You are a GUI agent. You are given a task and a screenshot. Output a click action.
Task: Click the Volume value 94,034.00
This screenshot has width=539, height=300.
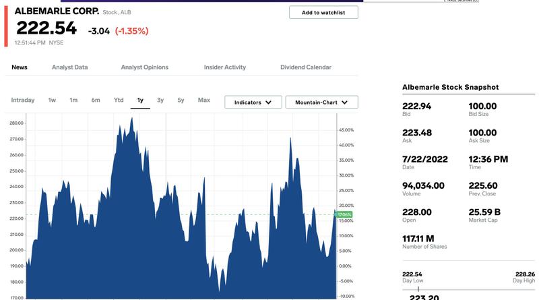423,186
